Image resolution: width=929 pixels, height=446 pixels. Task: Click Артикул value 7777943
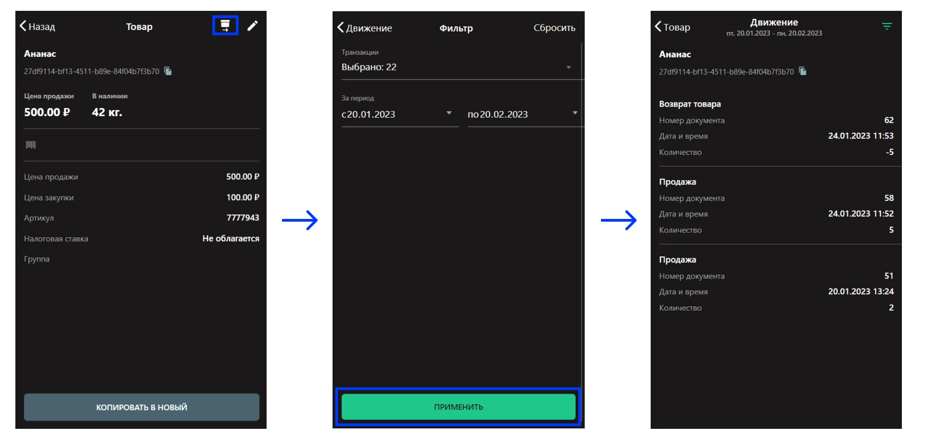tap(243, 218)
